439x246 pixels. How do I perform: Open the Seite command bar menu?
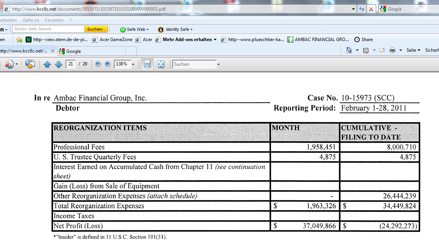[413, 50]
